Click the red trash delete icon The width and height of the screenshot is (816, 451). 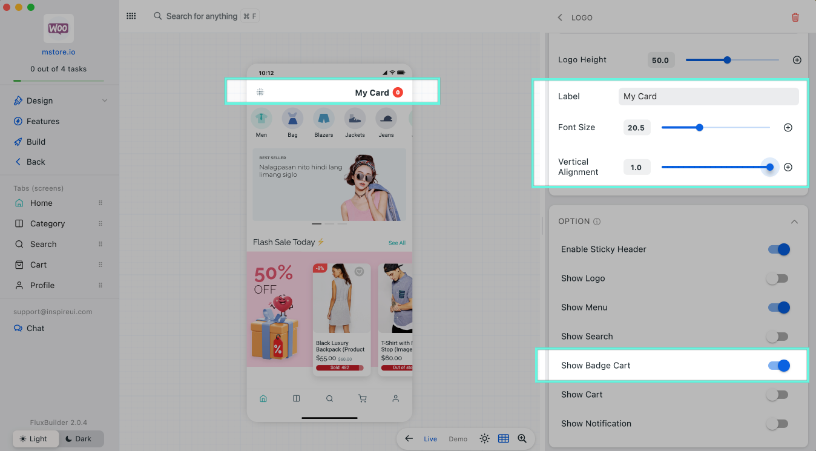click(795, 18)
